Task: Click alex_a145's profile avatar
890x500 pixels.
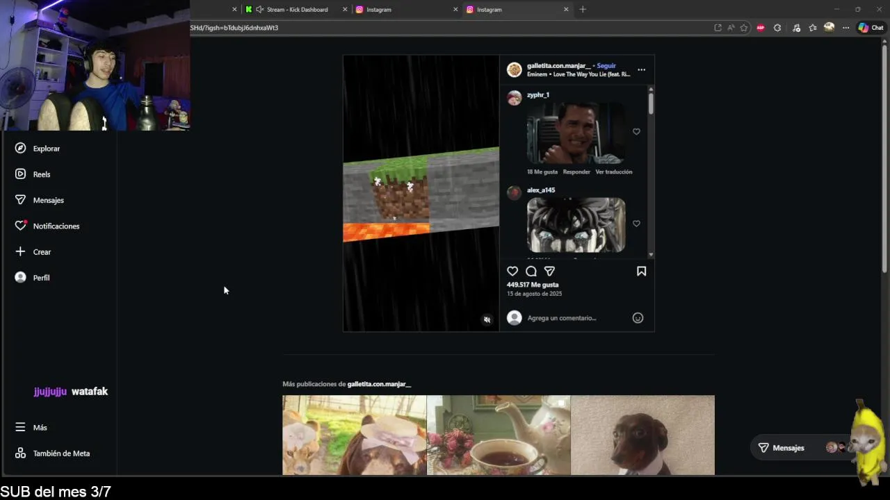Action: (515, 192)
